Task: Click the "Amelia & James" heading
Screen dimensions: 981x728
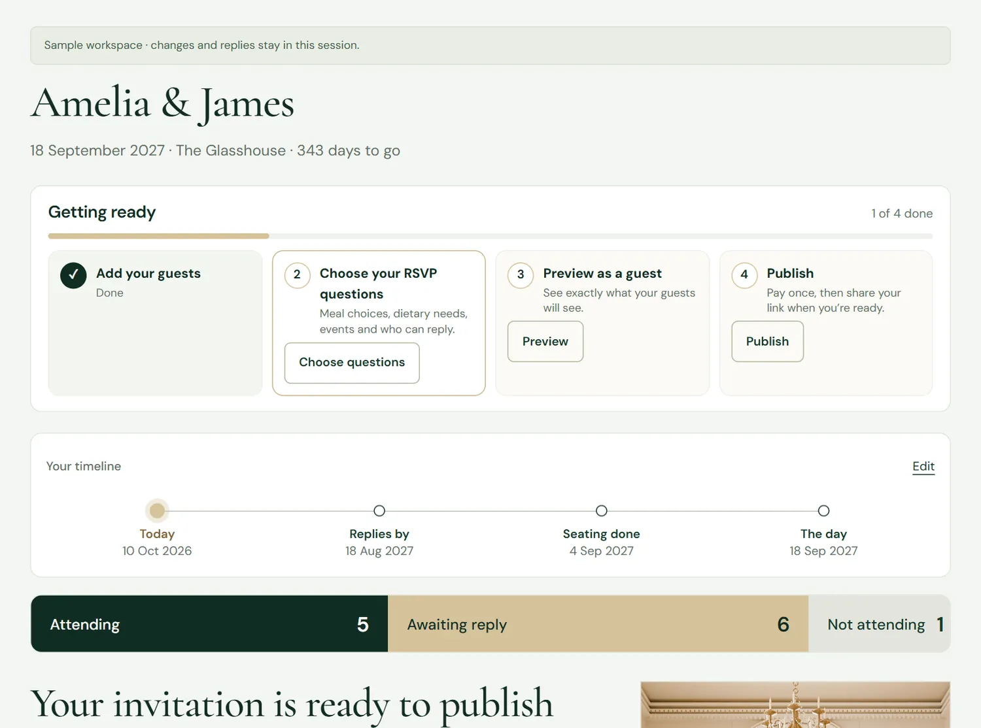Action: (x=163, y=103)
